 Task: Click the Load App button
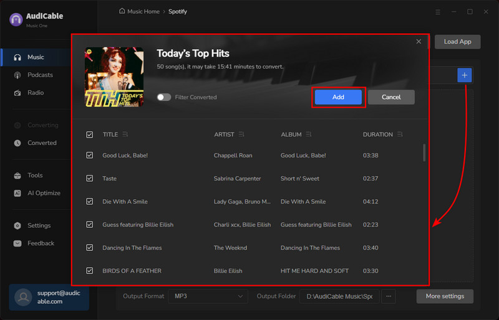457,42
